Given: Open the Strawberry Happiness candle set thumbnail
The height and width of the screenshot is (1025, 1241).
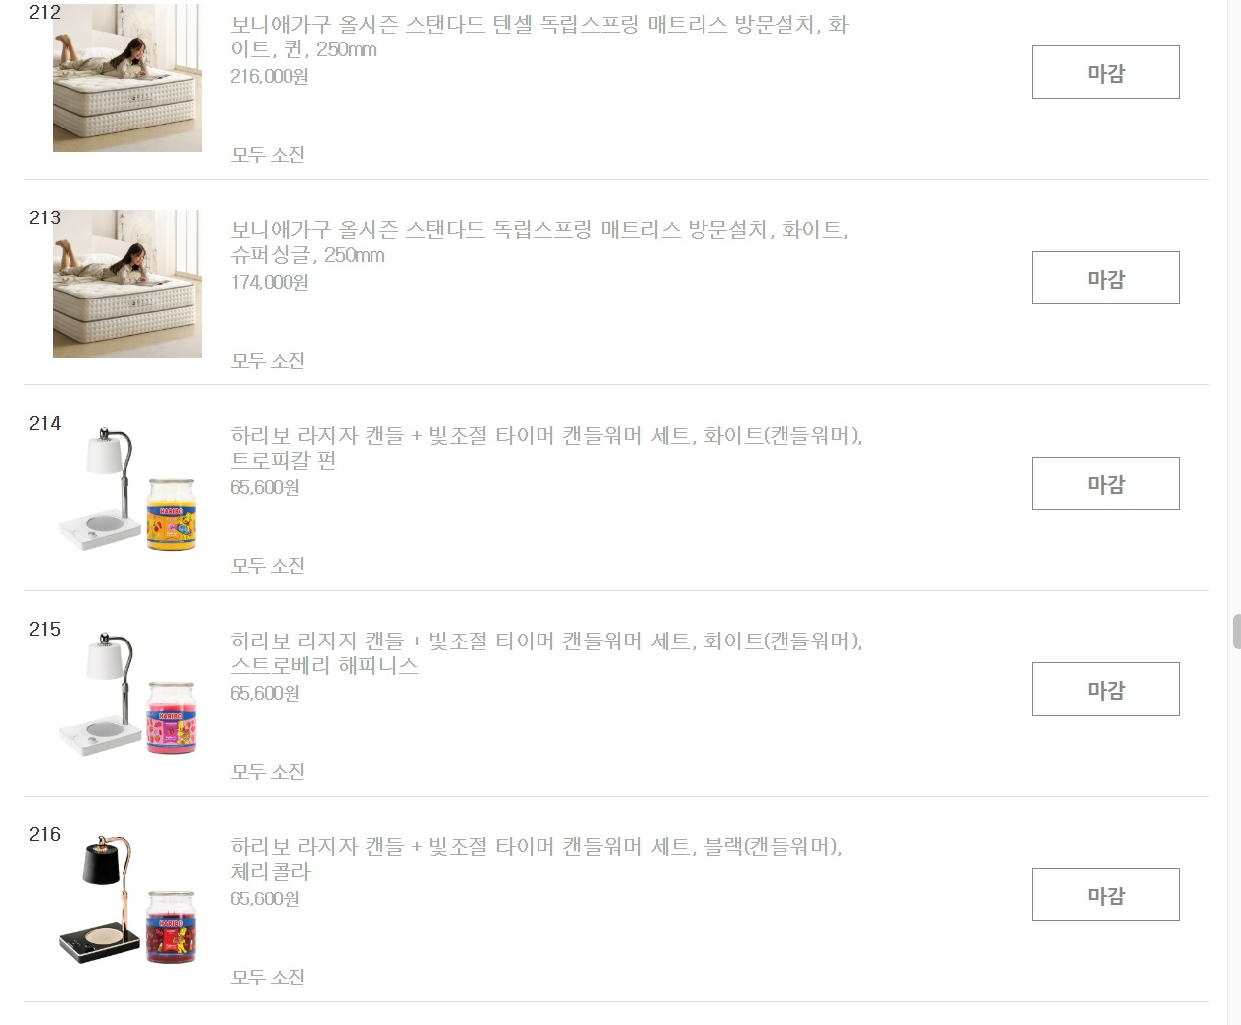Looking at the screenshot, I should (x=127, y=695).
